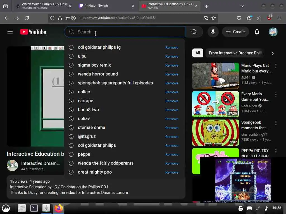Click the Create button
Image resolution: width=286 pixels, height=214 pixels.
[x=235, y=32]
